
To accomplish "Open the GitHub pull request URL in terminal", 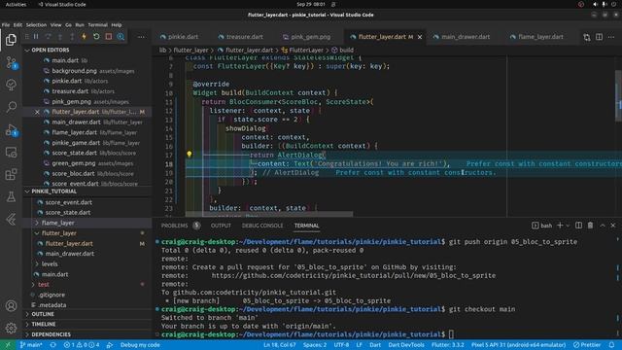I will (x=353, y=275).
